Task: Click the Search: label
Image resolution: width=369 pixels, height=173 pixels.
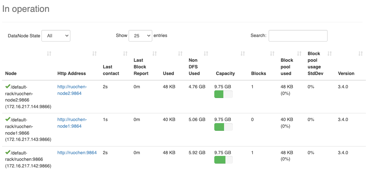Action: coord(259,36)
